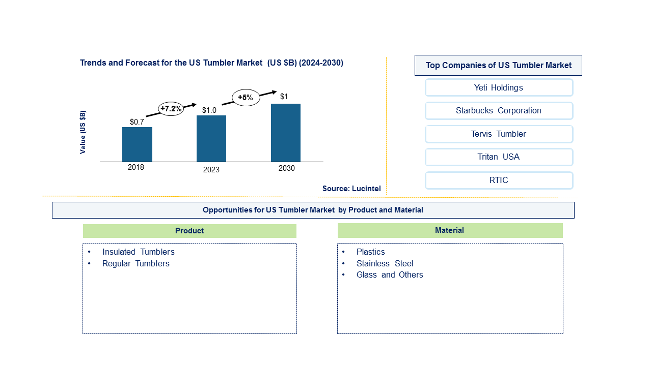Click the Tervis Tumbler company box
Screen dimensions: 652x366
pyautogui.click(x=499, y=134)
